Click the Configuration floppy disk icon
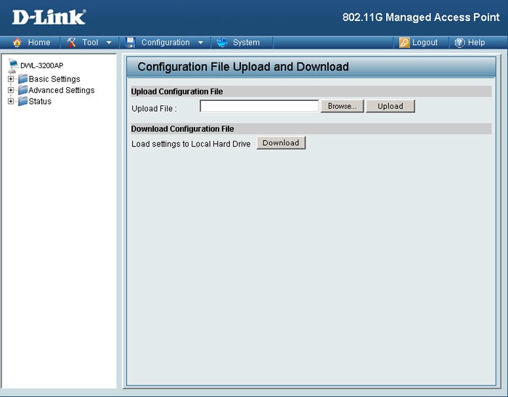The image size is (508, 397). pos(130,42)
